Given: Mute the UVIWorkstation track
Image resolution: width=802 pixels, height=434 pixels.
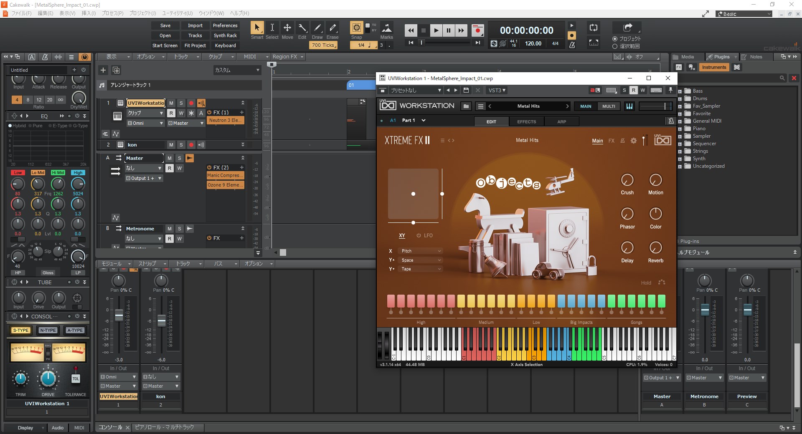Looking at the screenshot, I should (171, 103).
